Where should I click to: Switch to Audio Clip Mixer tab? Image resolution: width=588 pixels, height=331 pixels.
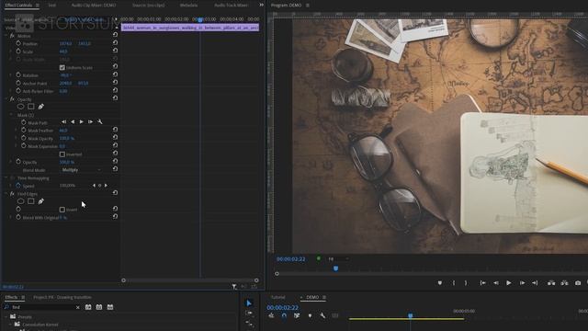tap(94, 6)
